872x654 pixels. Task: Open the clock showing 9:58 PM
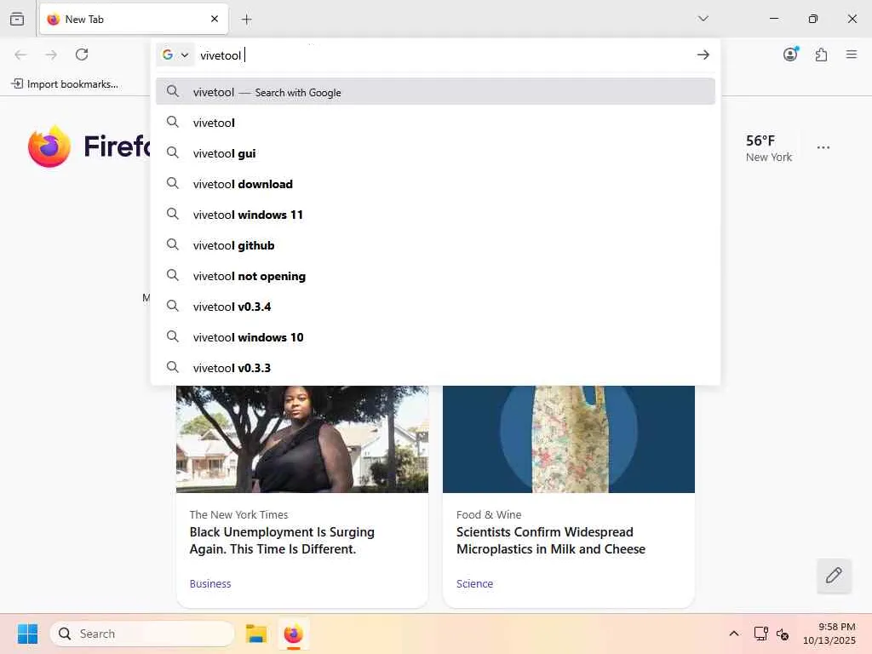[829, 634]
